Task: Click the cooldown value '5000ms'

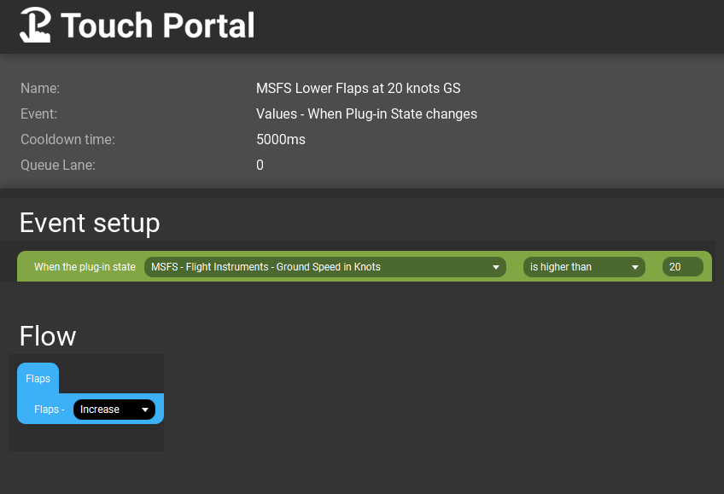Action: coord(281,139)
